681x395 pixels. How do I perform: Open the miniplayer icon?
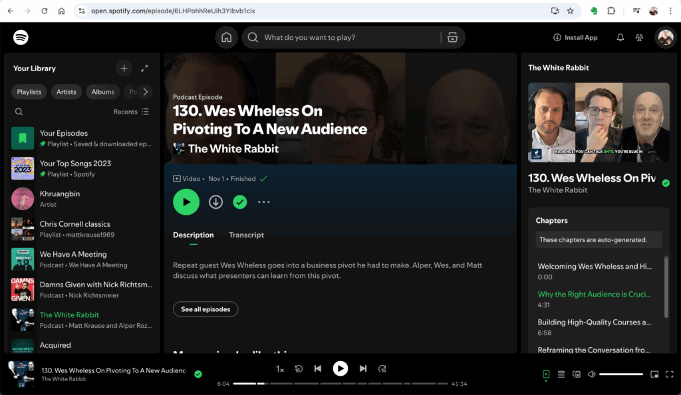[654, 374]
